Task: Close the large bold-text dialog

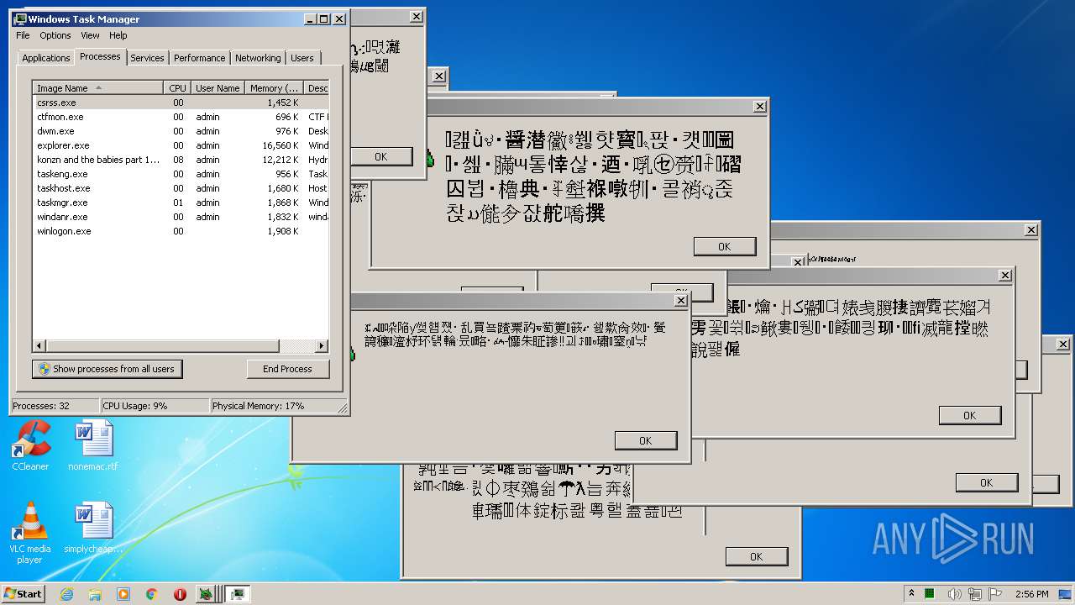Action: point(759,107)
